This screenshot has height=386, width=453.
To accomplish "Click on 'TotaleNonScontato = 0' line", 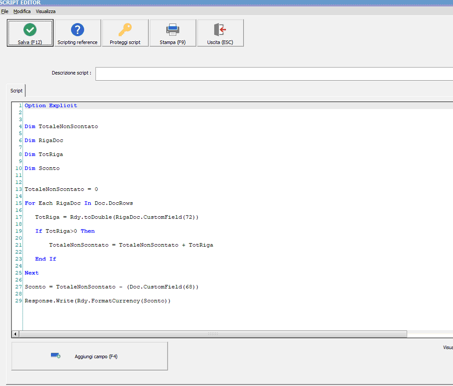I will point(61,189).
